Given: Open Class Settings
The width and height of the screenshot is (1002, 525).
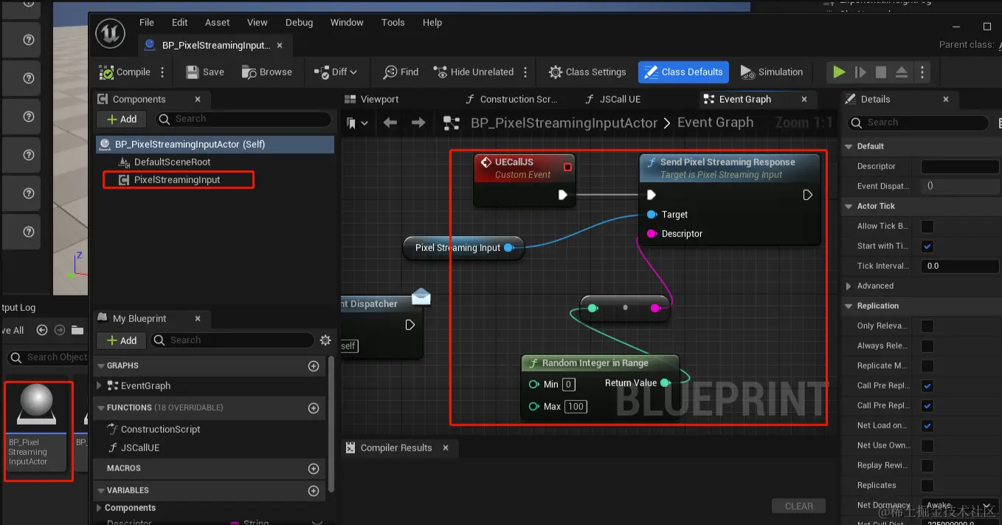Looking at the screenshot, I should (x=587, y=72).
